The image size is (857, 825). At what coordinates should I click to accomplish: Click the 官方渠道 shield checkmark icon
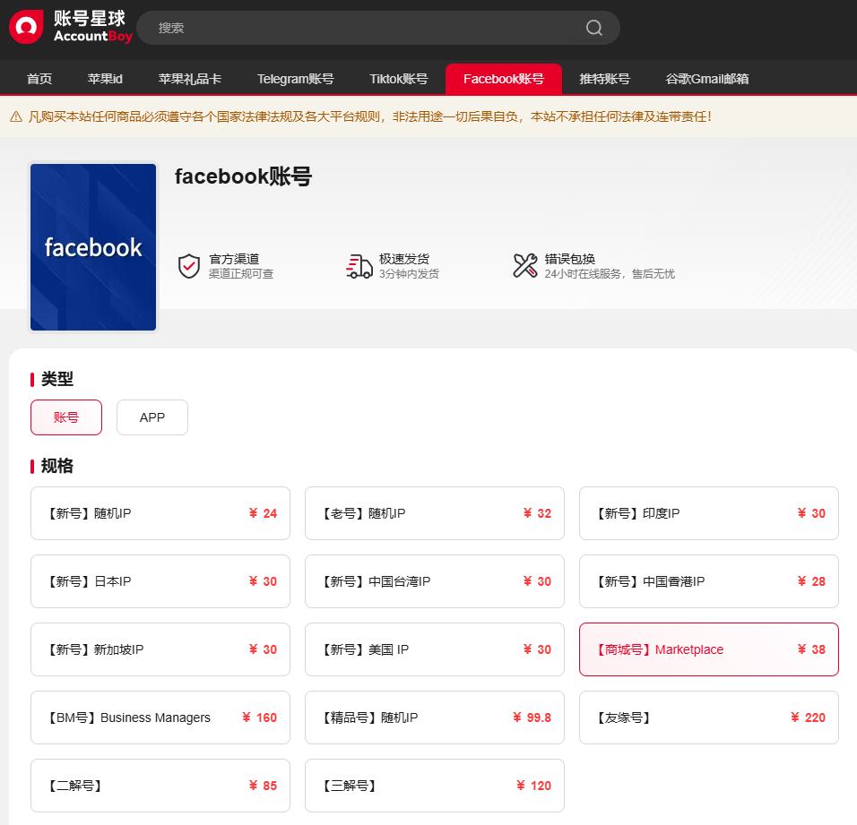(x=188, y=265)
